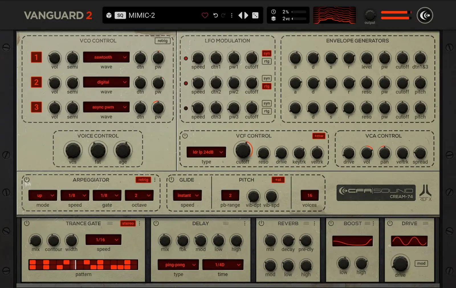Open the preset browser cube icon
This screenshot has height=288, width=456.
109,15
